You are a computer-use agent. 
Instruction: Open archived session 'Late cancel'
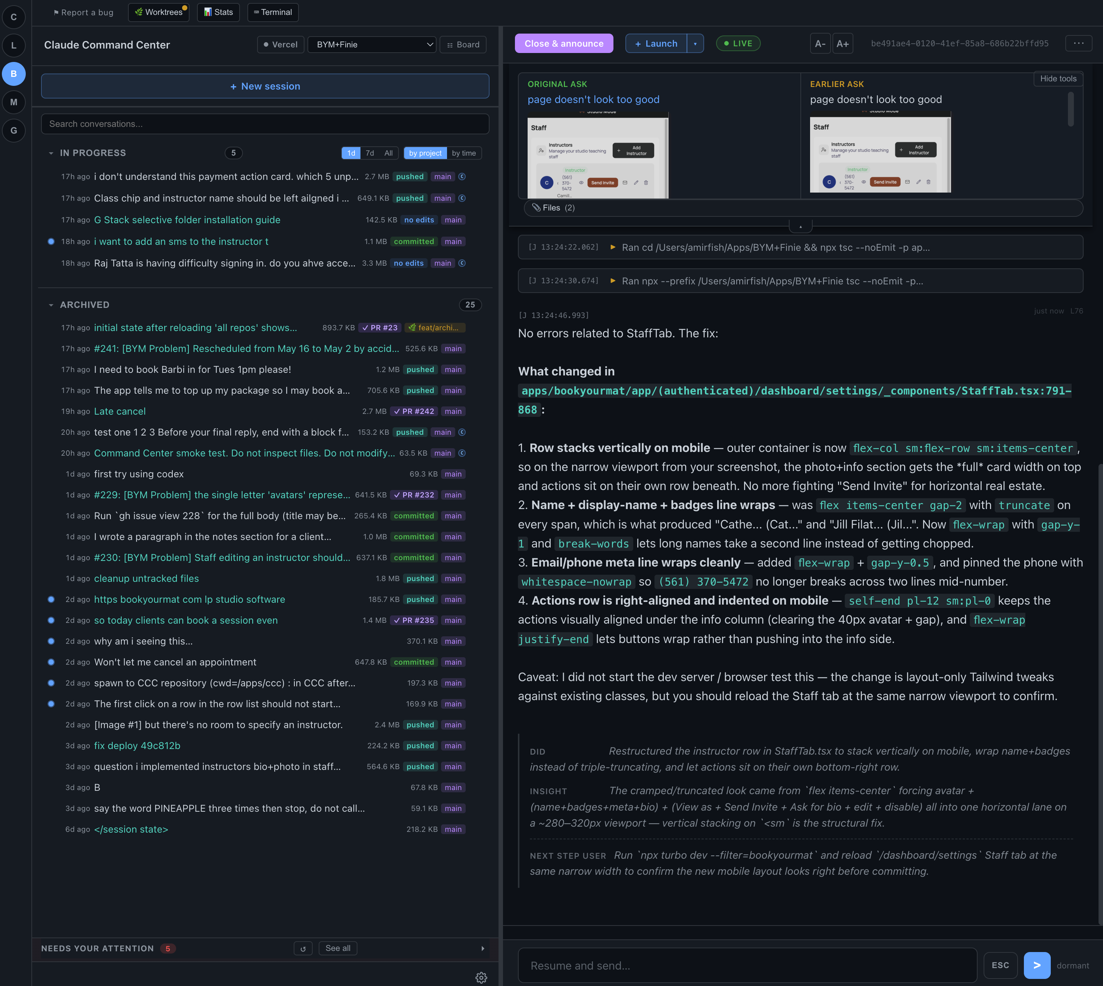[120, 411]
